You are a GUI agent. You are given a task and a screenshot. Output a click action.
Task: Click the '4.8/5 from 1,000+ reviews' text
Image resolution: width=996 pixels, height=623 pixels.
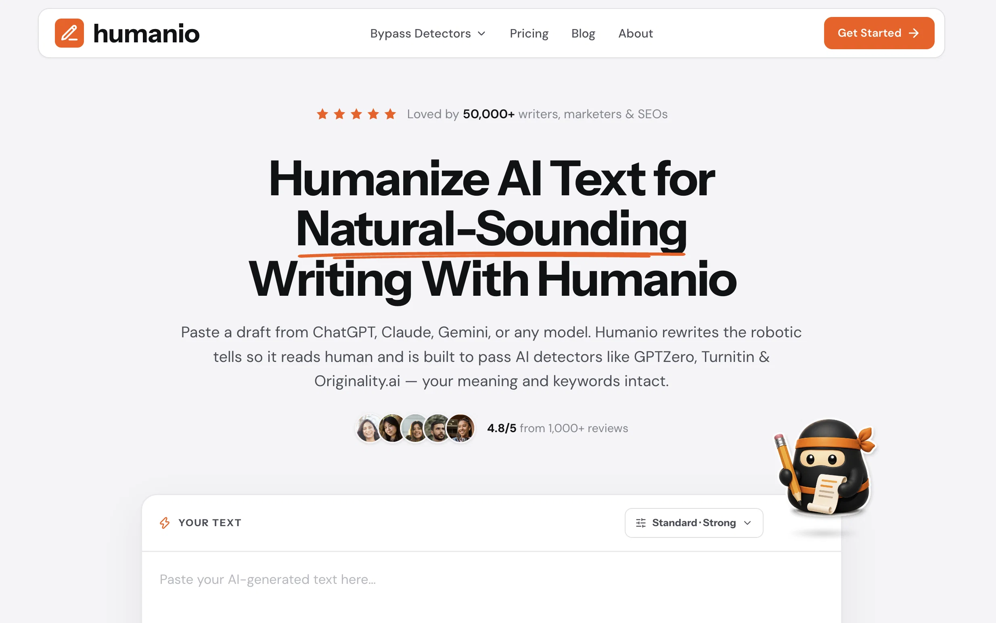pos(558,429)
